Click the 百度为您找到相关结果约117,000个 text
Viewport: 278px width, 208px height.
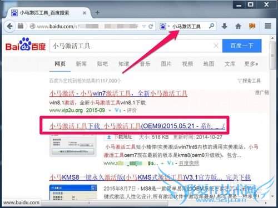[x=85, y=81]
